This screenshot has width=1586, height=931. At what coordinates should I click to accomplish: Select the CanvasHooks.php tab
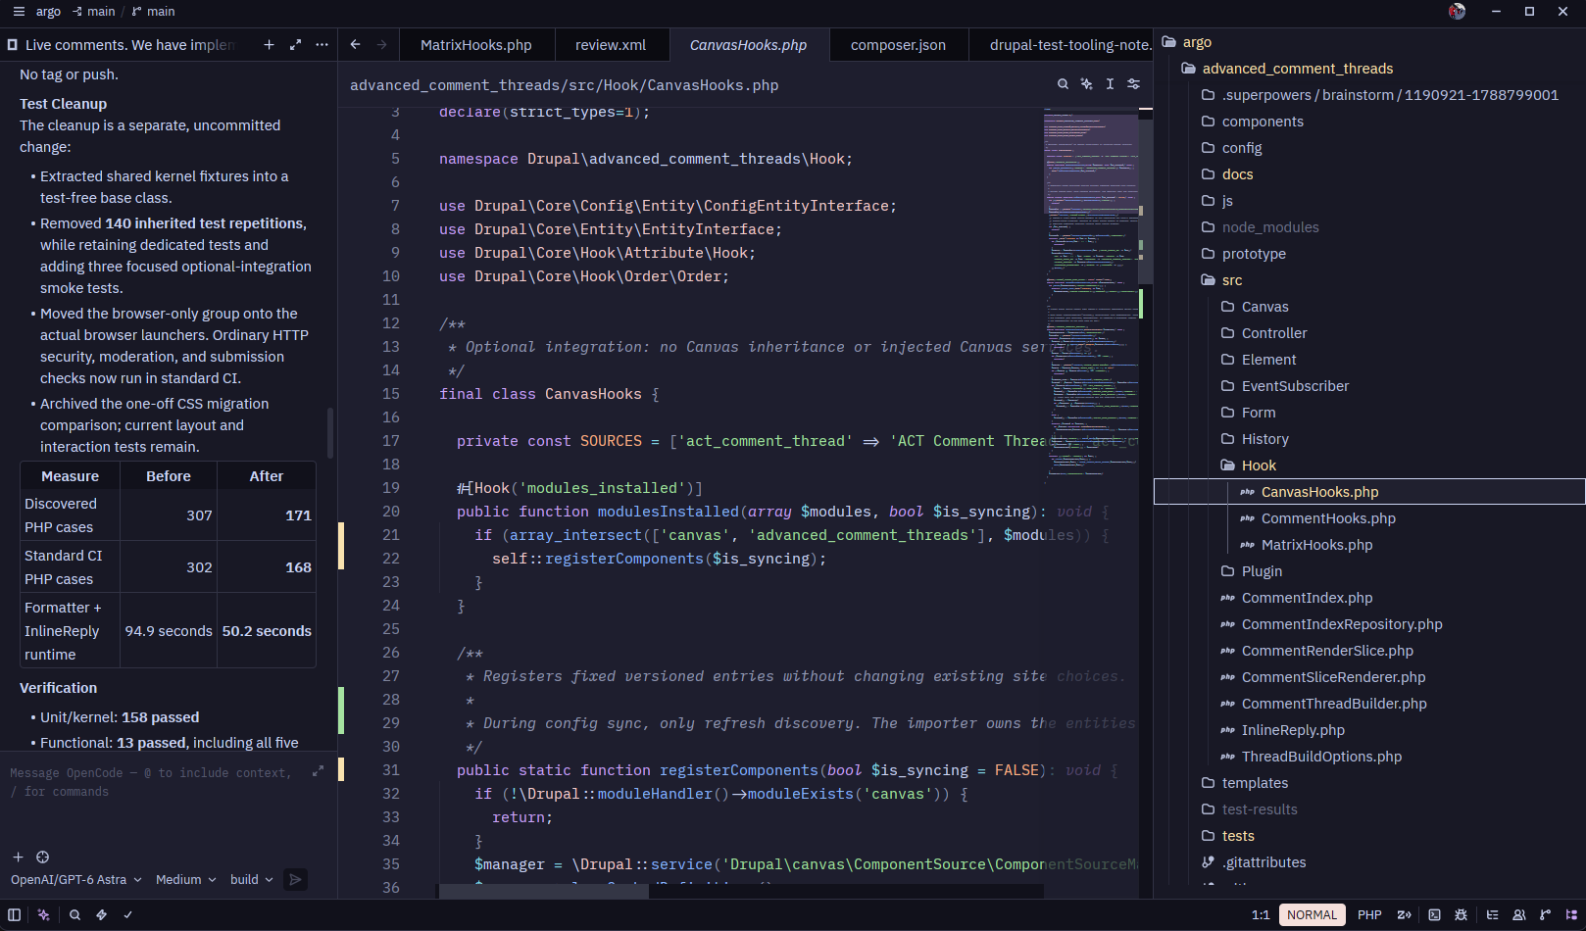coord(749,45)
